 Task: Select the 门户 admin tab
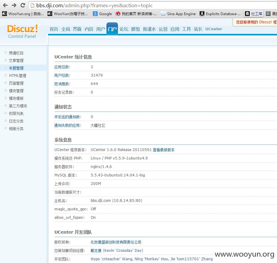pyautogui.click(x=112, y=29)
